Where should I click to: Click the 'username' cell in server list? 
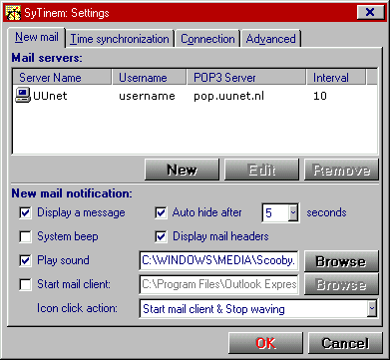pos(147,96)
